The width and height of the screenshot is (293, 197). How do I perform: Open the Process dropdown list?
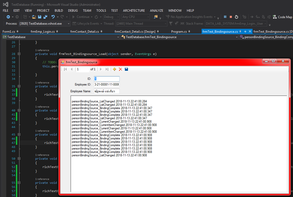(69, 24)
